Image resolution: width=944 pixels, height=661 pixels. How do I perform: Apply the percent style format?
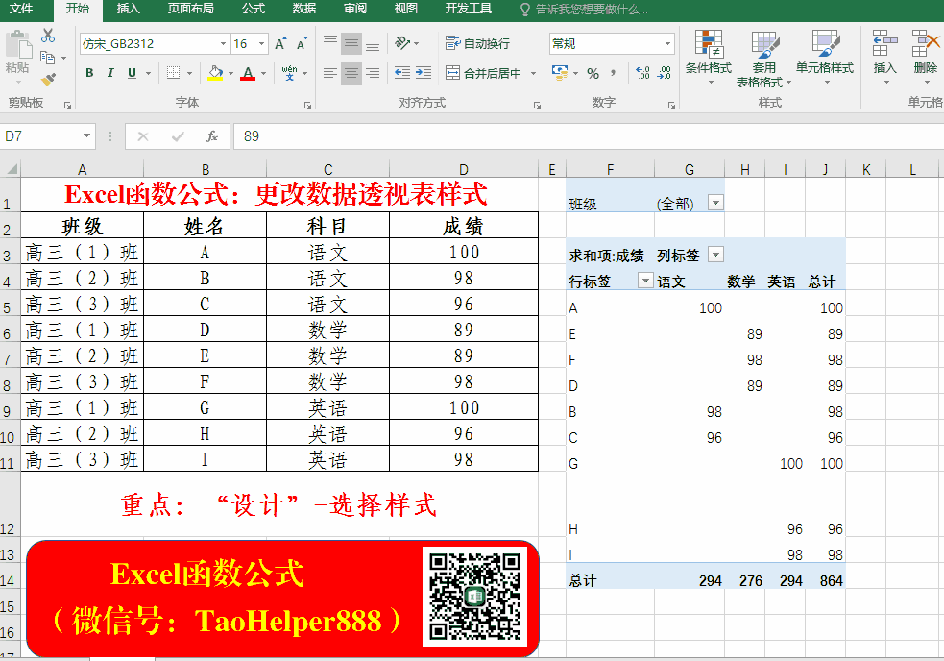[593, 73]
